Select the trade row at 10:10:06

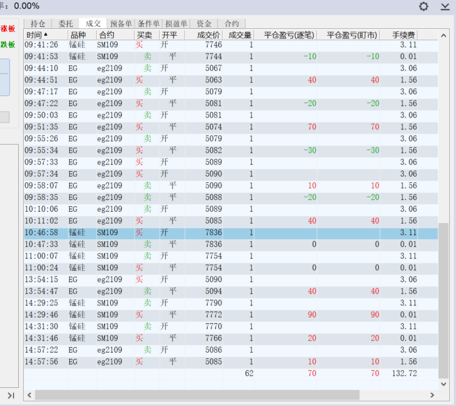(231, 209)
